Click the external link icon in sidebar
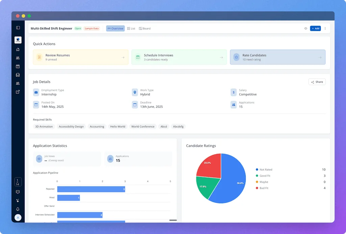Viewport: 346px width, 234px height. (x=18, y=92)
